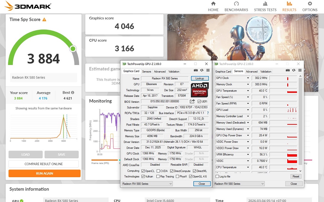Image resolution: width=324 pixels, height=202 pixels.
Task: Click the orange RUN AGAIN button
Action: click(44, 173)
